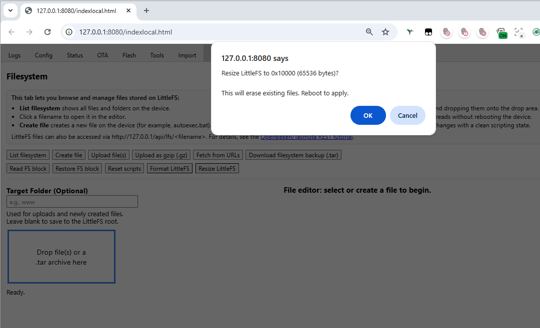Viewport: 540px width, 328px height.
Task: Open the OpenBeken/Tasmota REST tutorial link
Action: point(306,137)
